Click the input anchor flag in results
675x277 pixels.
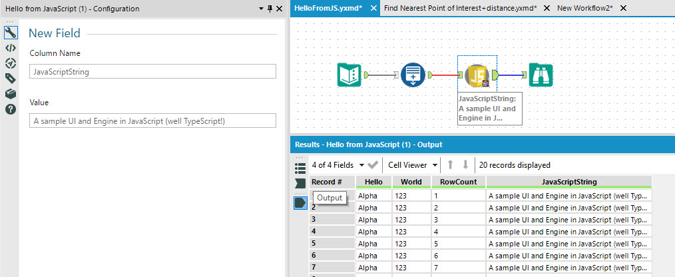pos(300,184)
